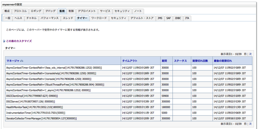Select the デバッグ tab
Image resolution: width=258 pixels, height=129 pixels.
click(x=50, y=11)
